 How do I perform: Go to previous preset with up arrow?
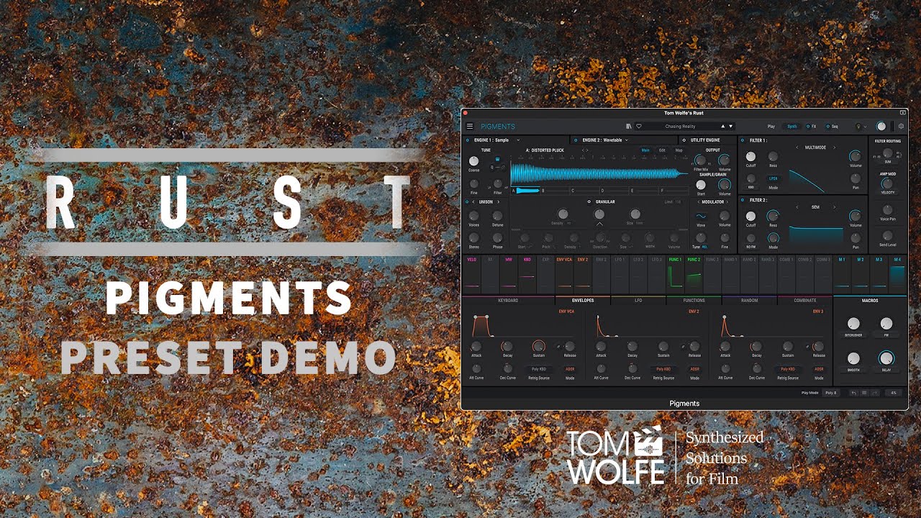tap(723, 127)
